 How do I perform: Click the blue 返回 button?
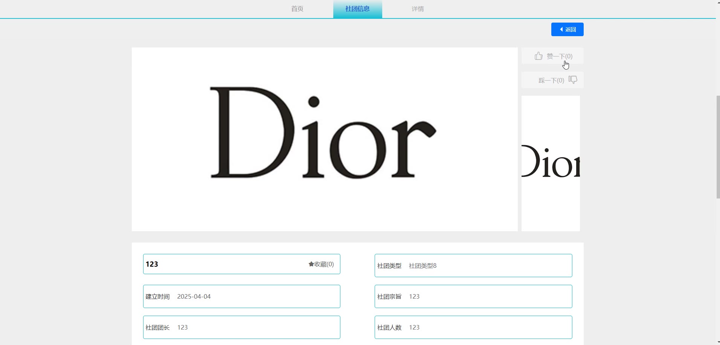point(567,29)
